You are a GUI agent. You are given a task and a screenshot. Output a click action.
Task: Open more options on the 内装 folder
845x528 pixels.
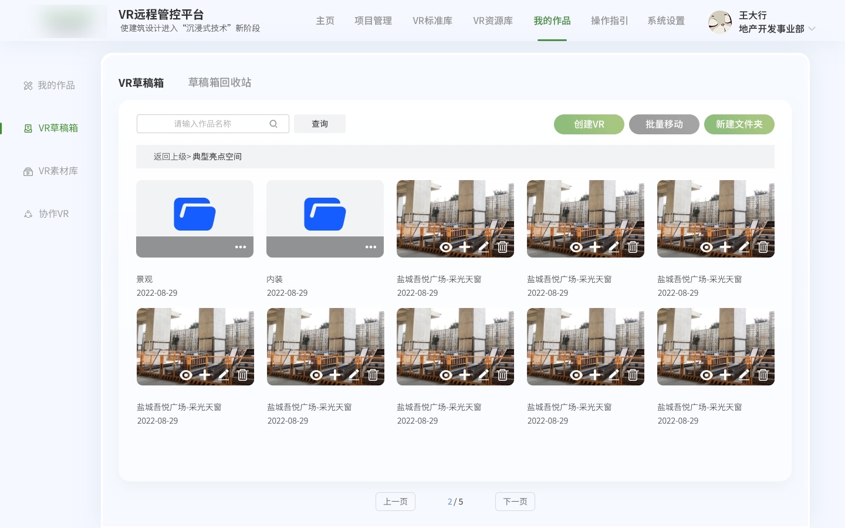click(371, 247)
